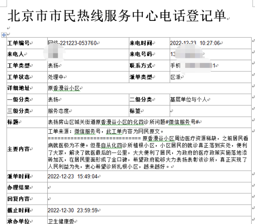The height and width of the screenshot is (224, 255).
Task: Click the table move handle icon
Action: click(x=4, y=35)
